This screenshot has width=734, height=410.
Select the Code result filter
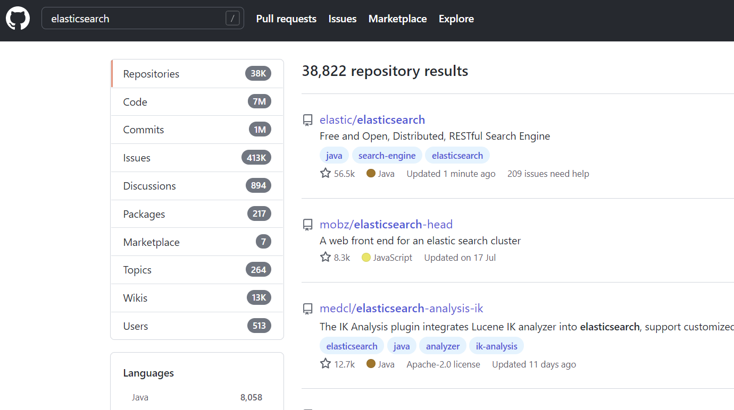click(197, 102)
